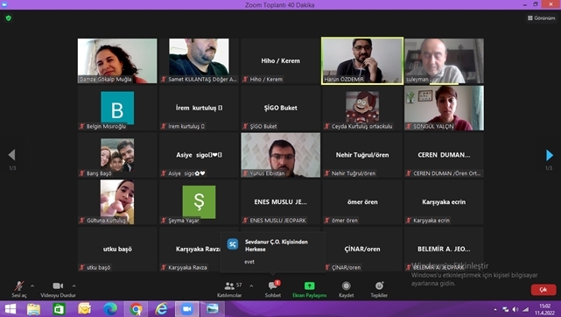
Task: Click the green encryption shield icon
Action: coord(9,18)
